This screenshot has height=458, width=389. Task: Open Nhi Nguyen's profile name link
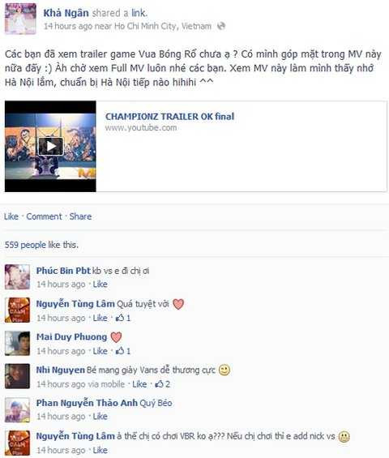[61, 370]
